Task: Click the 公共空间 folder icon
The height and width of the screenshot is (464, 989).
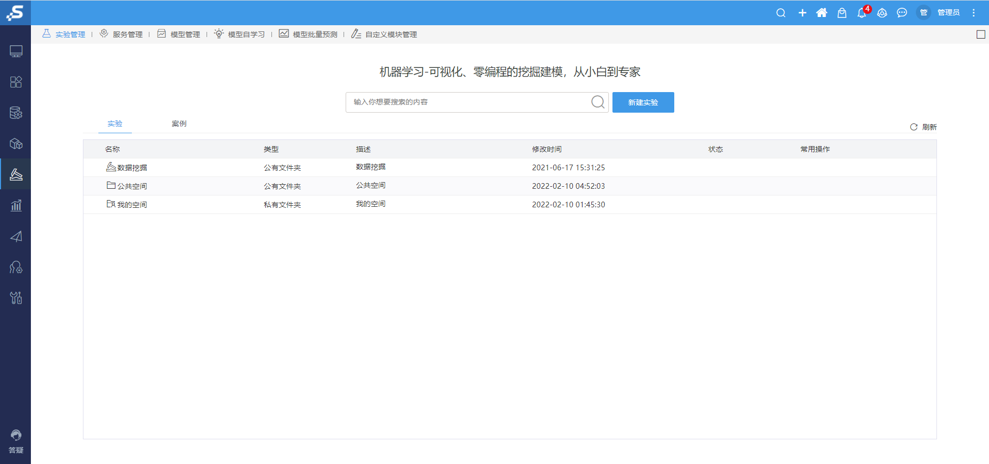Action: click(111, 185)
